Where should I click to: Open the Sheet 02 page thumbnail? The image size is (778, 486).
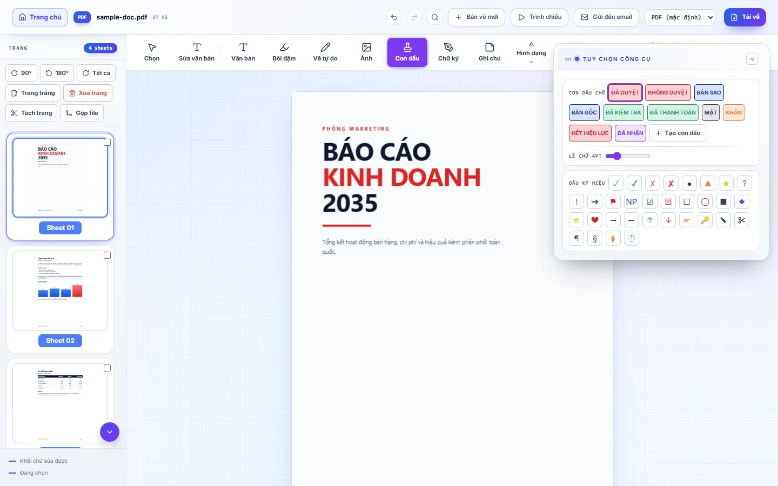[x=60, y=291]
